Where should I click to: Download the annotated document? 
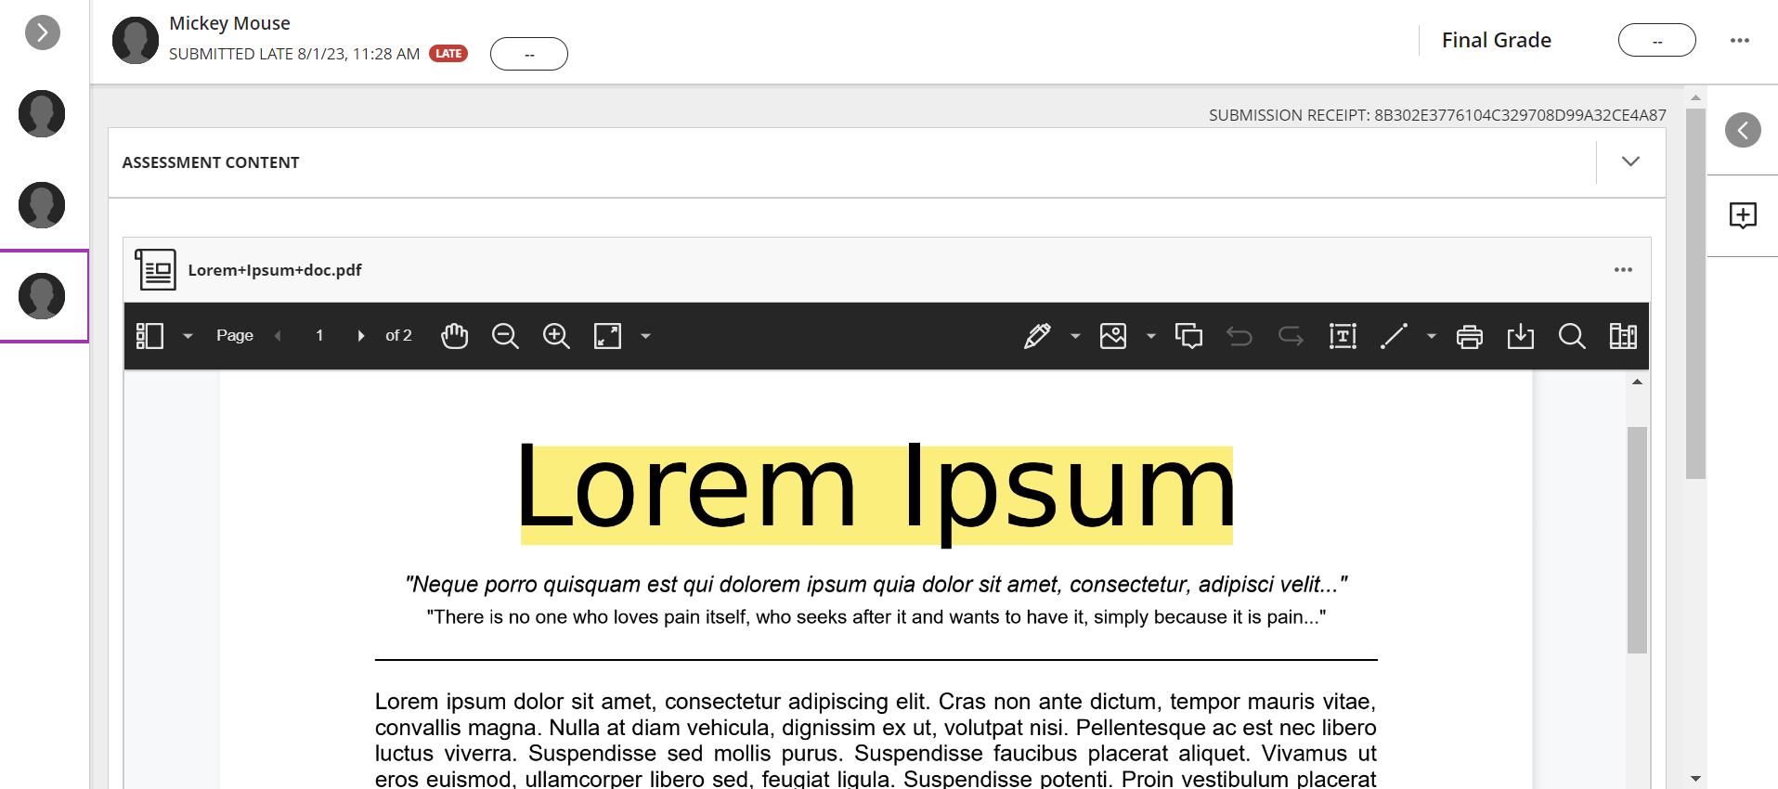coord(1520,336)
